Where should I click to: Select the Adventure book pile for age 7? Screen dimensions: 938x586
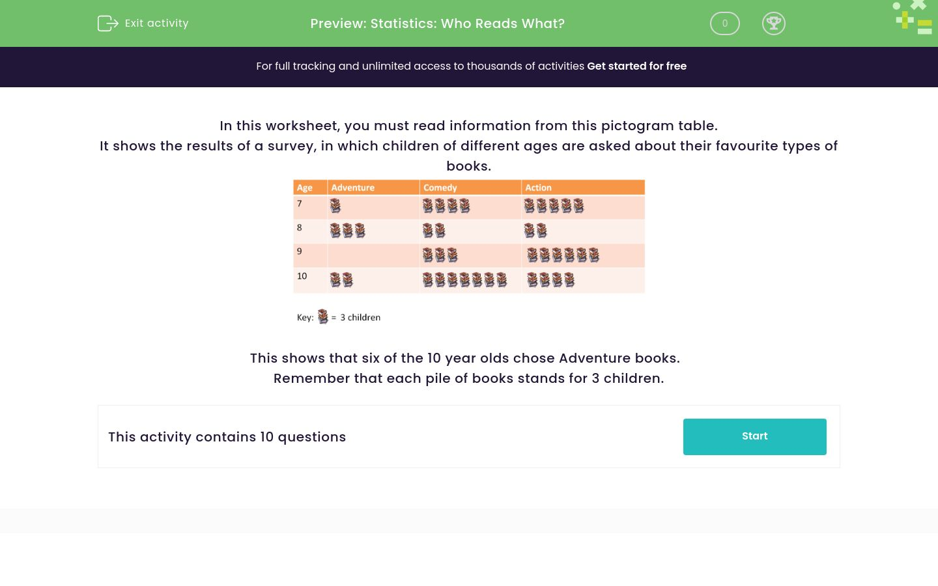click(x=335, y=206)
